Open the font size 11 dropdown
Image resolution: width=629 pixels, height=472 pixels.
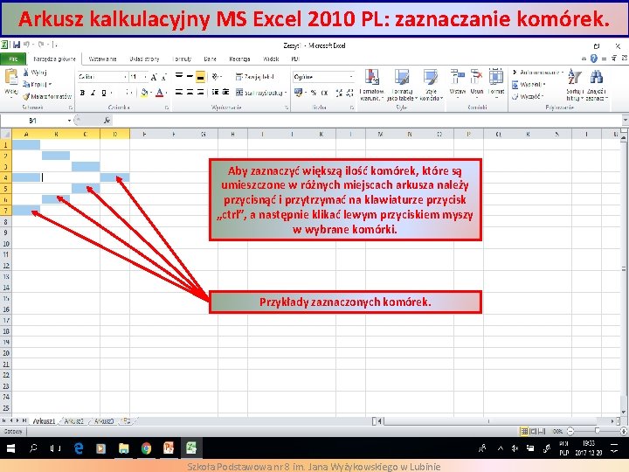(x=146, y=77)
